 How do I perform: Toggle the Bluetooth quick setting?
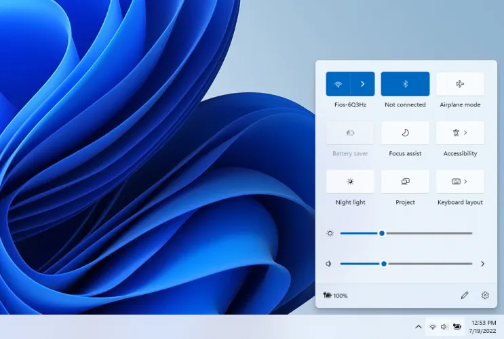click(405, 84)
